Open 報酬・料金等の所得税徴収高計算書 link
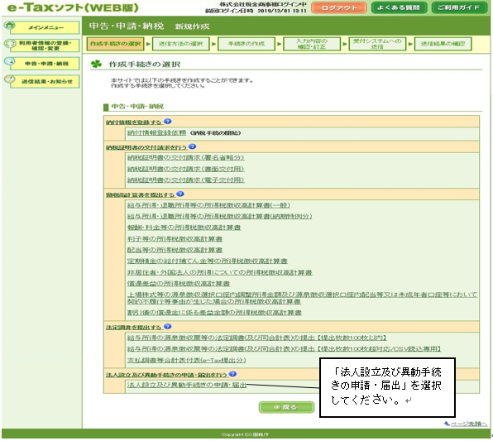Screen dimensions: 493x441 pos(184,228)
